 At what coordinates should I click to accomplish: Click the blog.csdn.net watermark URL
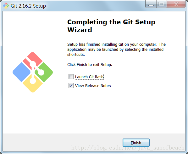coord(128,148)
